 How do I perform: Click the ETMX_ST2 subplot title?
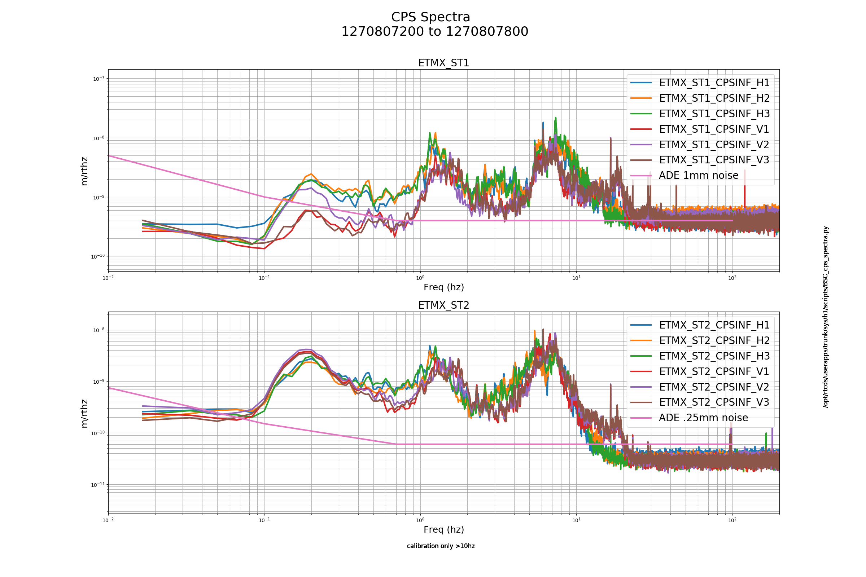(x=444, y=305)
